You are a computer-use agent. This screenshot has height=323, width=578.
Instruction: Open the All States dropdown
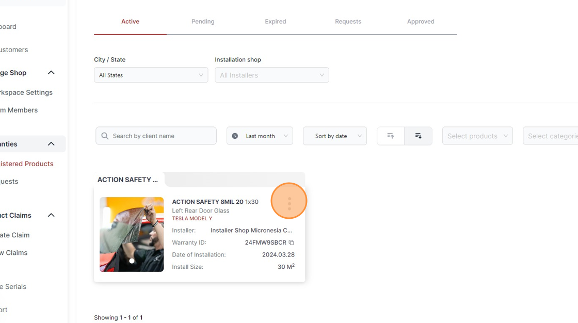click(x=151, y=75)
